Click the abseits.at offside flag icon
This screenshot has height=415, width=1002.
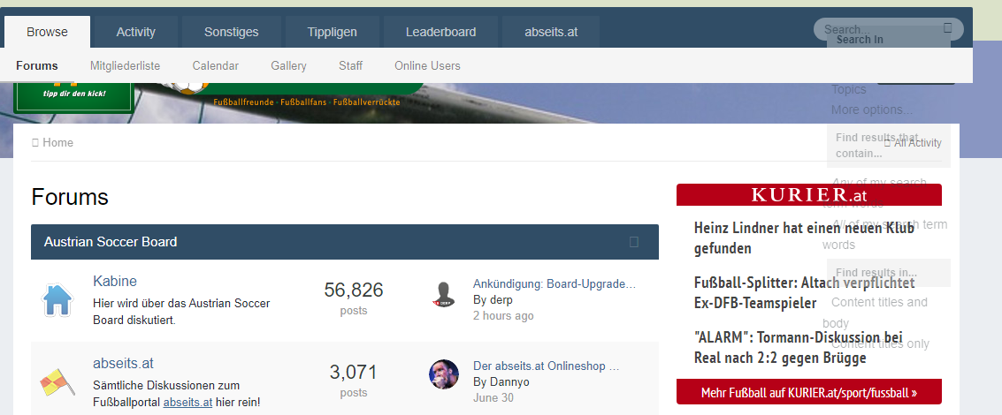click(57, 381)
